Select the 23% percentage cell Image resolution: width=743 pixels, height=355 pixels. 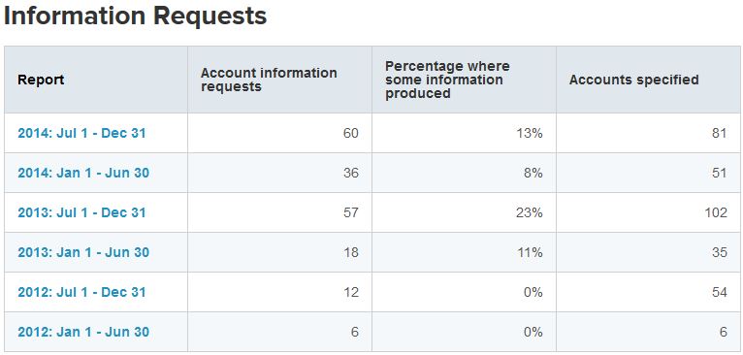pos(464,212)
